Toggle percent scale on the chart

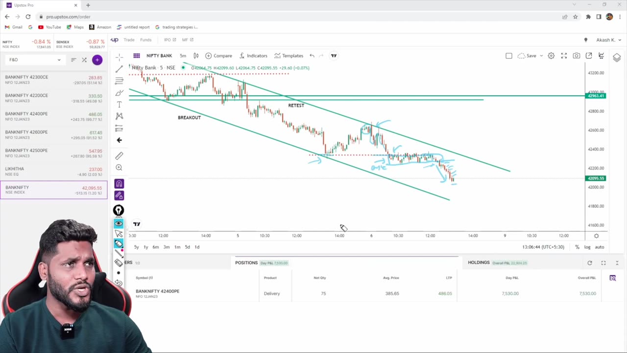[577, 247]
